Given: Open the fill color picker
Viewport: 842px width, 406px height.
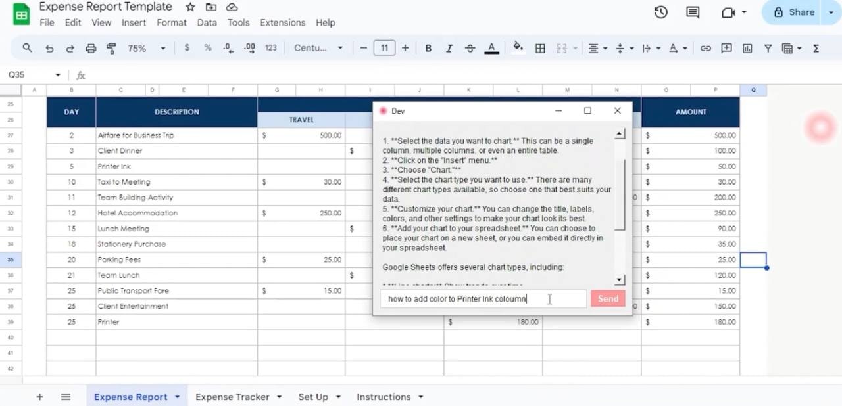Looking at the screenshot, I should click(518, 47).
